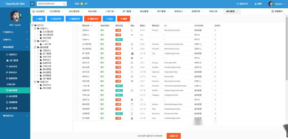Expand 流程中心 menu in left sidebar
The height and width of the screenshot is (139, 288).
pyautogui.click(x=15, y=32)
